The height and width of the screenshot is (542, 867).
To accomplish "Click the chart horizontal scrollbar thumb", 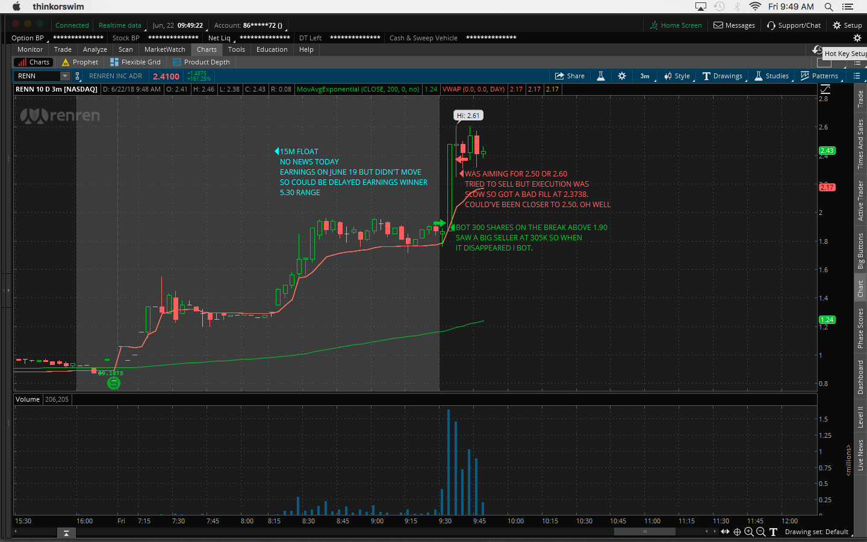I will pos(645,532).
